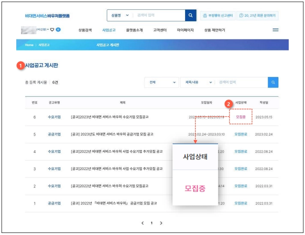Click the 비대면서비스바우처플랫폼 logo

click(x=47, y=16)
